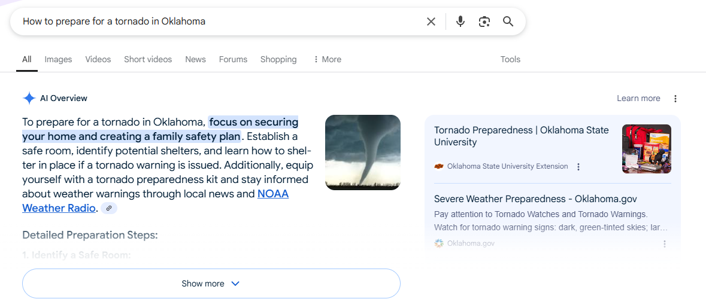706x308 pixels.
Task: Open the Videos tab
Action: tap(98, 59)
